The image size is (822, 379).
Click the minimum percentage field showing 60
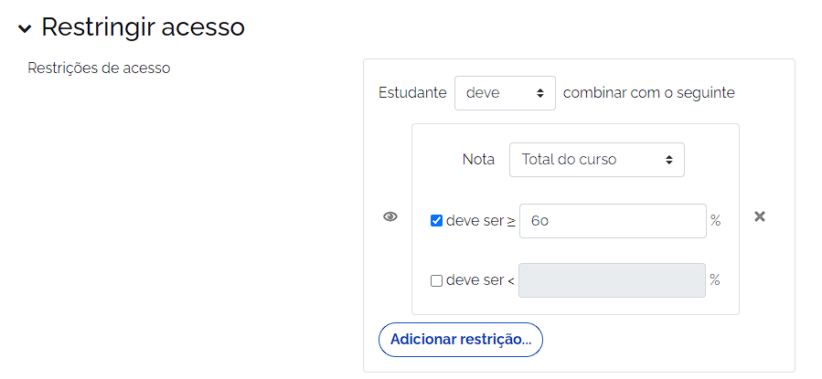612,221
